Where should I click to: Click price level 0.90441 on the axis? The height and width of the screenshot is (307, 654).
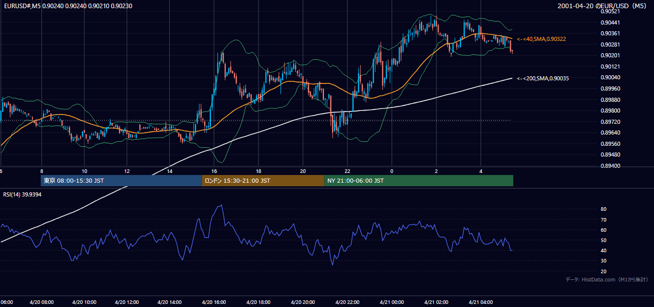609,23
